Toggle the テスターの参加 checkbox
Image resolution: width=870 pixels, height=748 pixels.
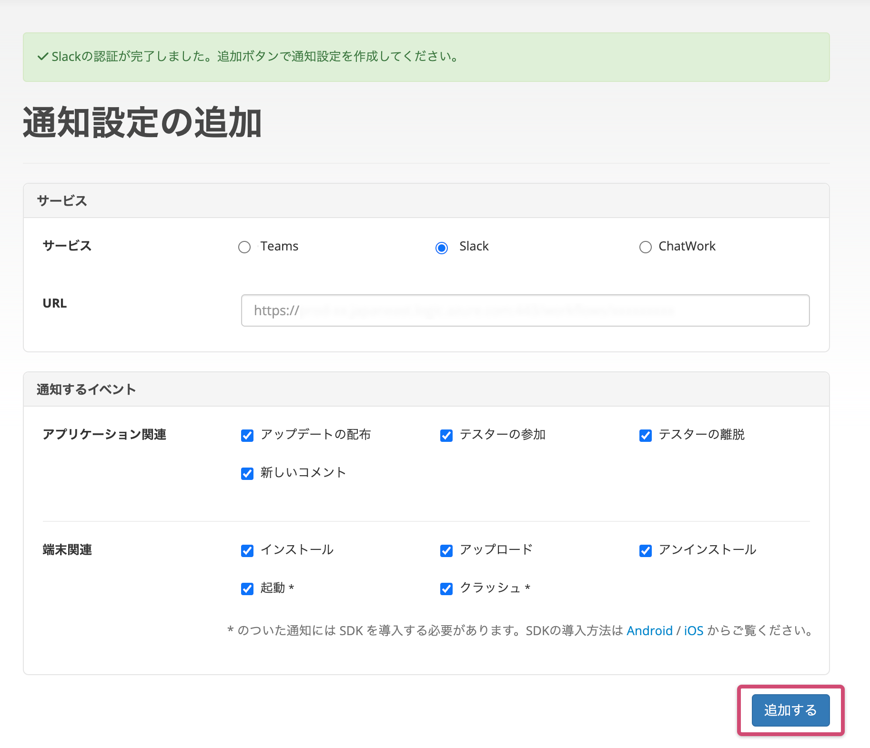446,436
